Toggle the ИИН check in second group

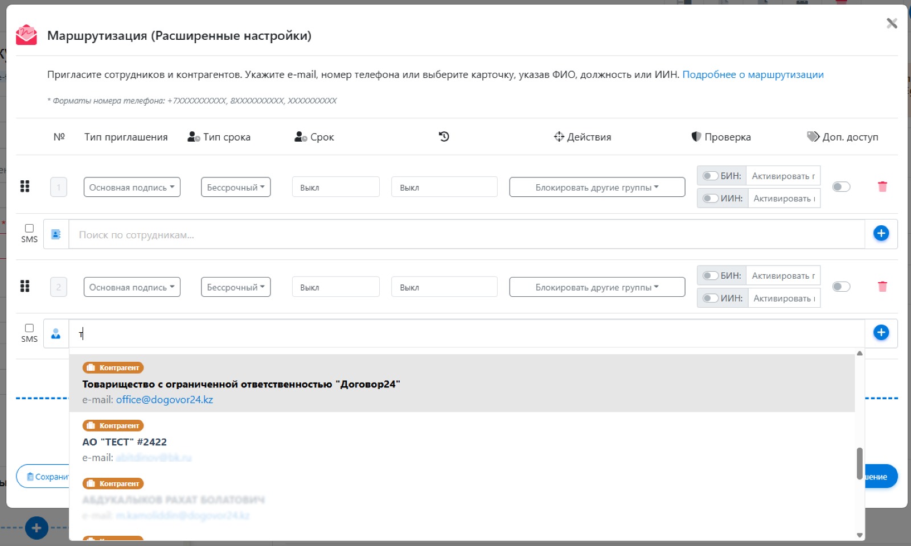(x=710, y=298)
